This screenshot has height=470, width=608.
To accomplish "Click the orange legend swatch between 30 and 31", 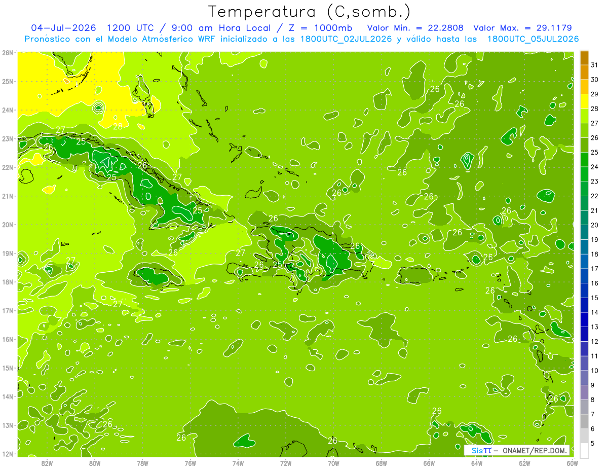I will pyautogui.click(x=585, y=73).
